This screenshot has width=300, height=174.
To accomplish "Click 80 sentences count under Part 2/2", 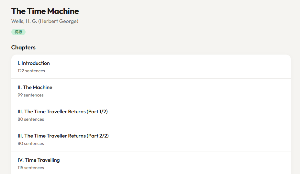I will point(31,144).
